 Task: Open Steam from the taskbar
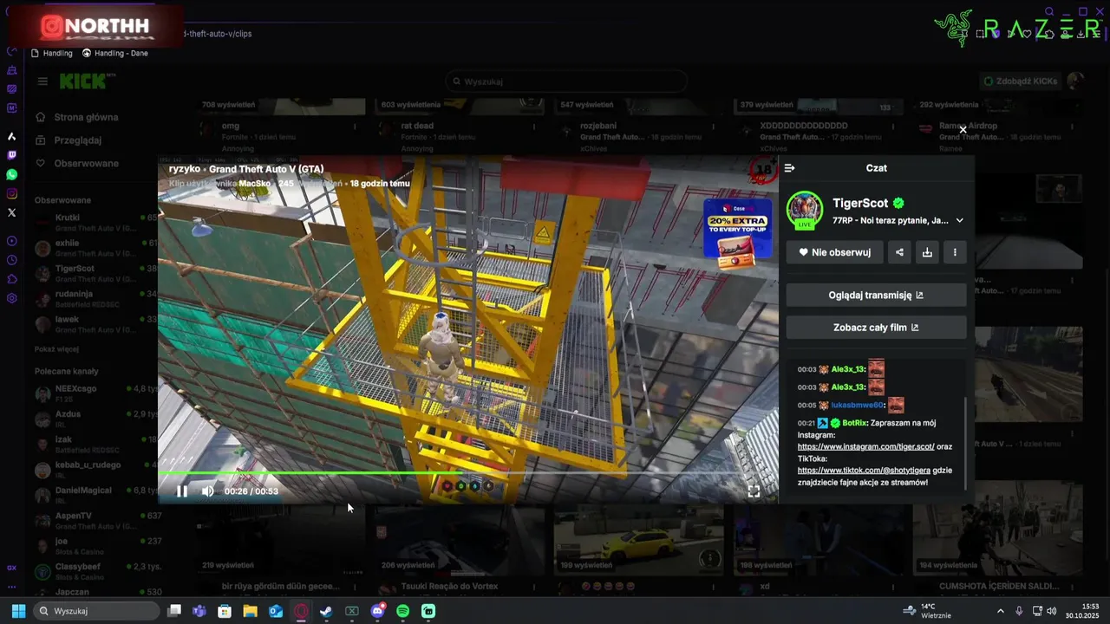(326, 611)
